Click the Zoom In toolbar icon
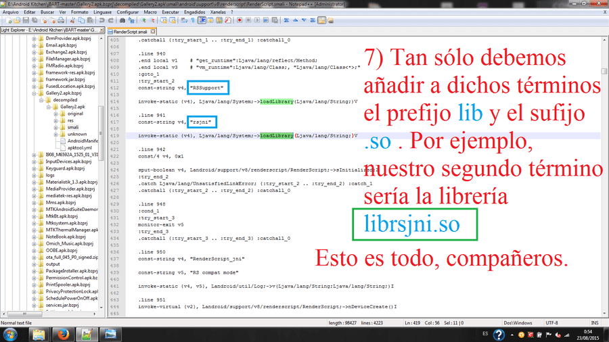 (x=143, y=20)
